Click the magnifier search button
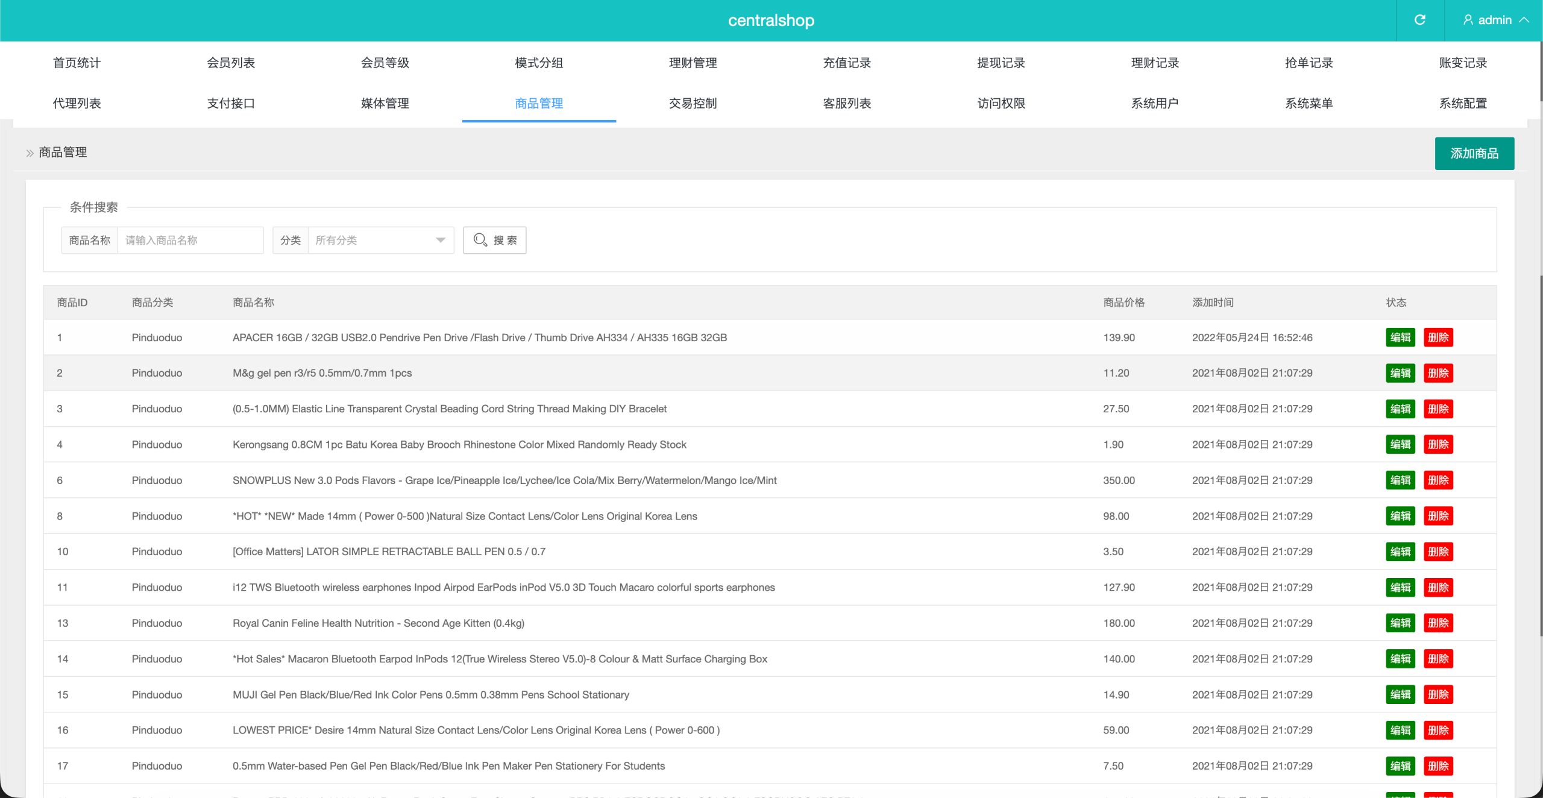1543x798 pixels. [x=494, y=240]
